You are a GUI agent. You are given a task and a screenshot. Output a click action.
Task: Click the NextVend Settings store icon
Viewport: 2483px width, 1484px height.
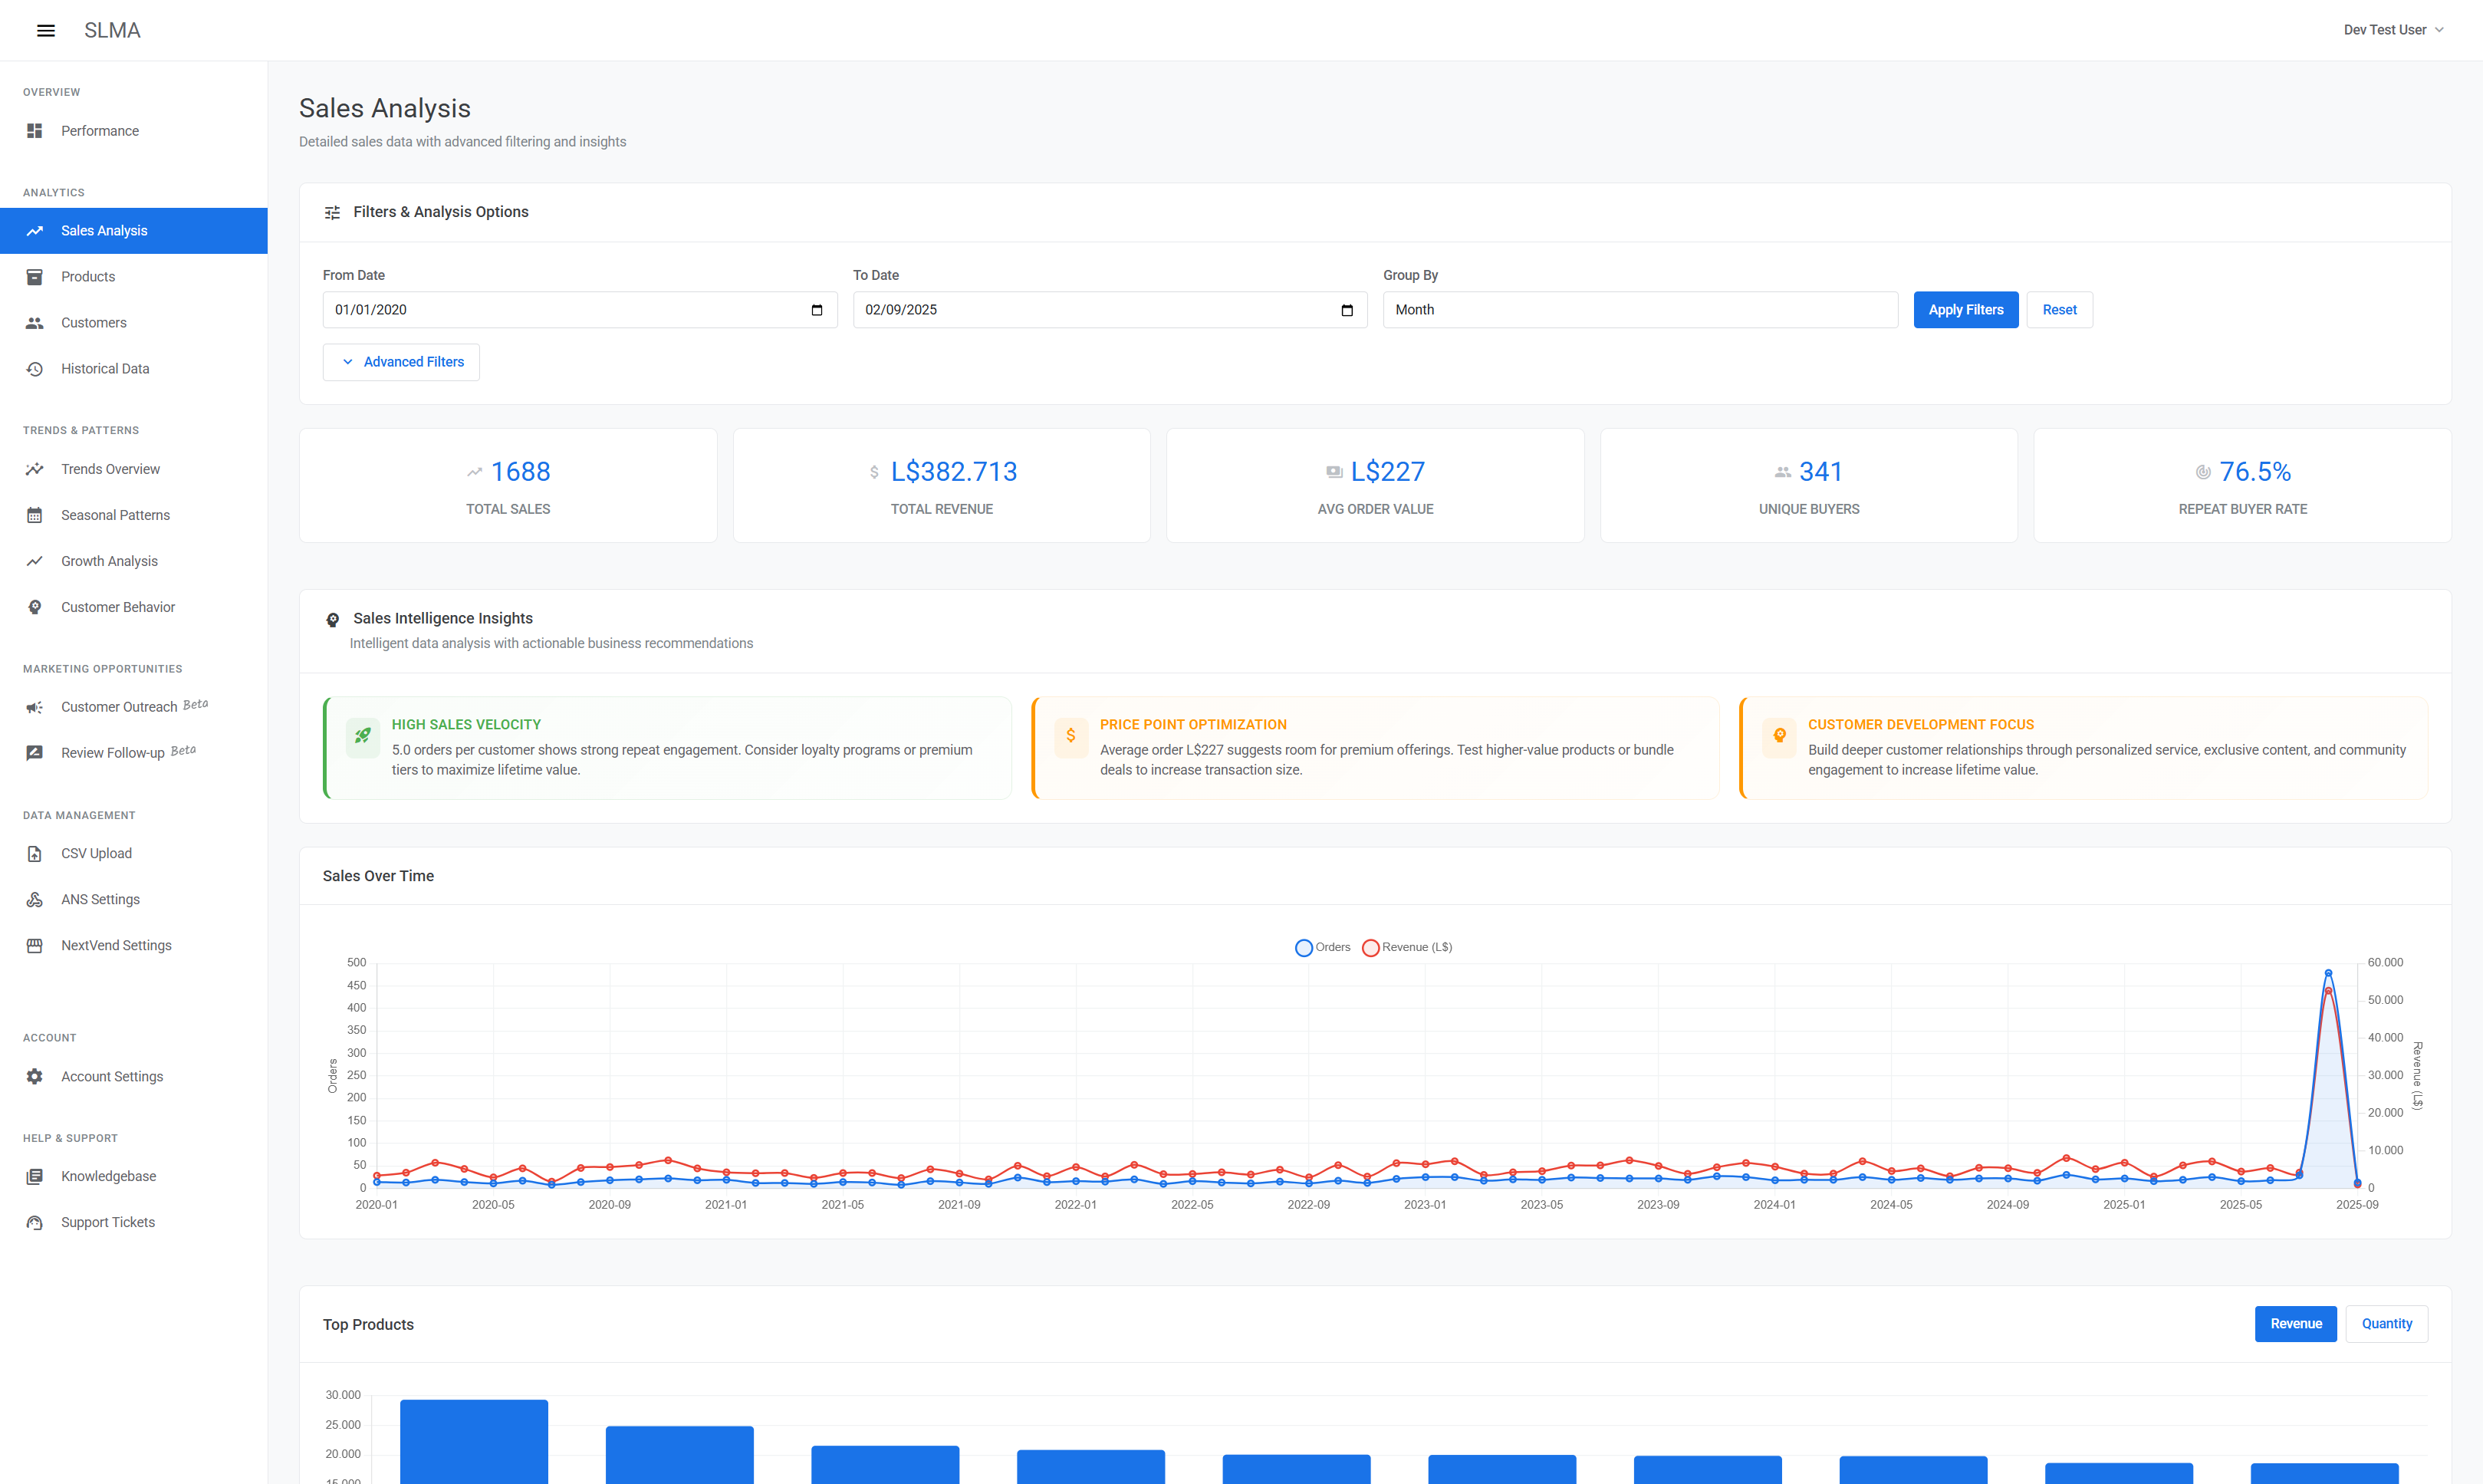coord(34,945)
